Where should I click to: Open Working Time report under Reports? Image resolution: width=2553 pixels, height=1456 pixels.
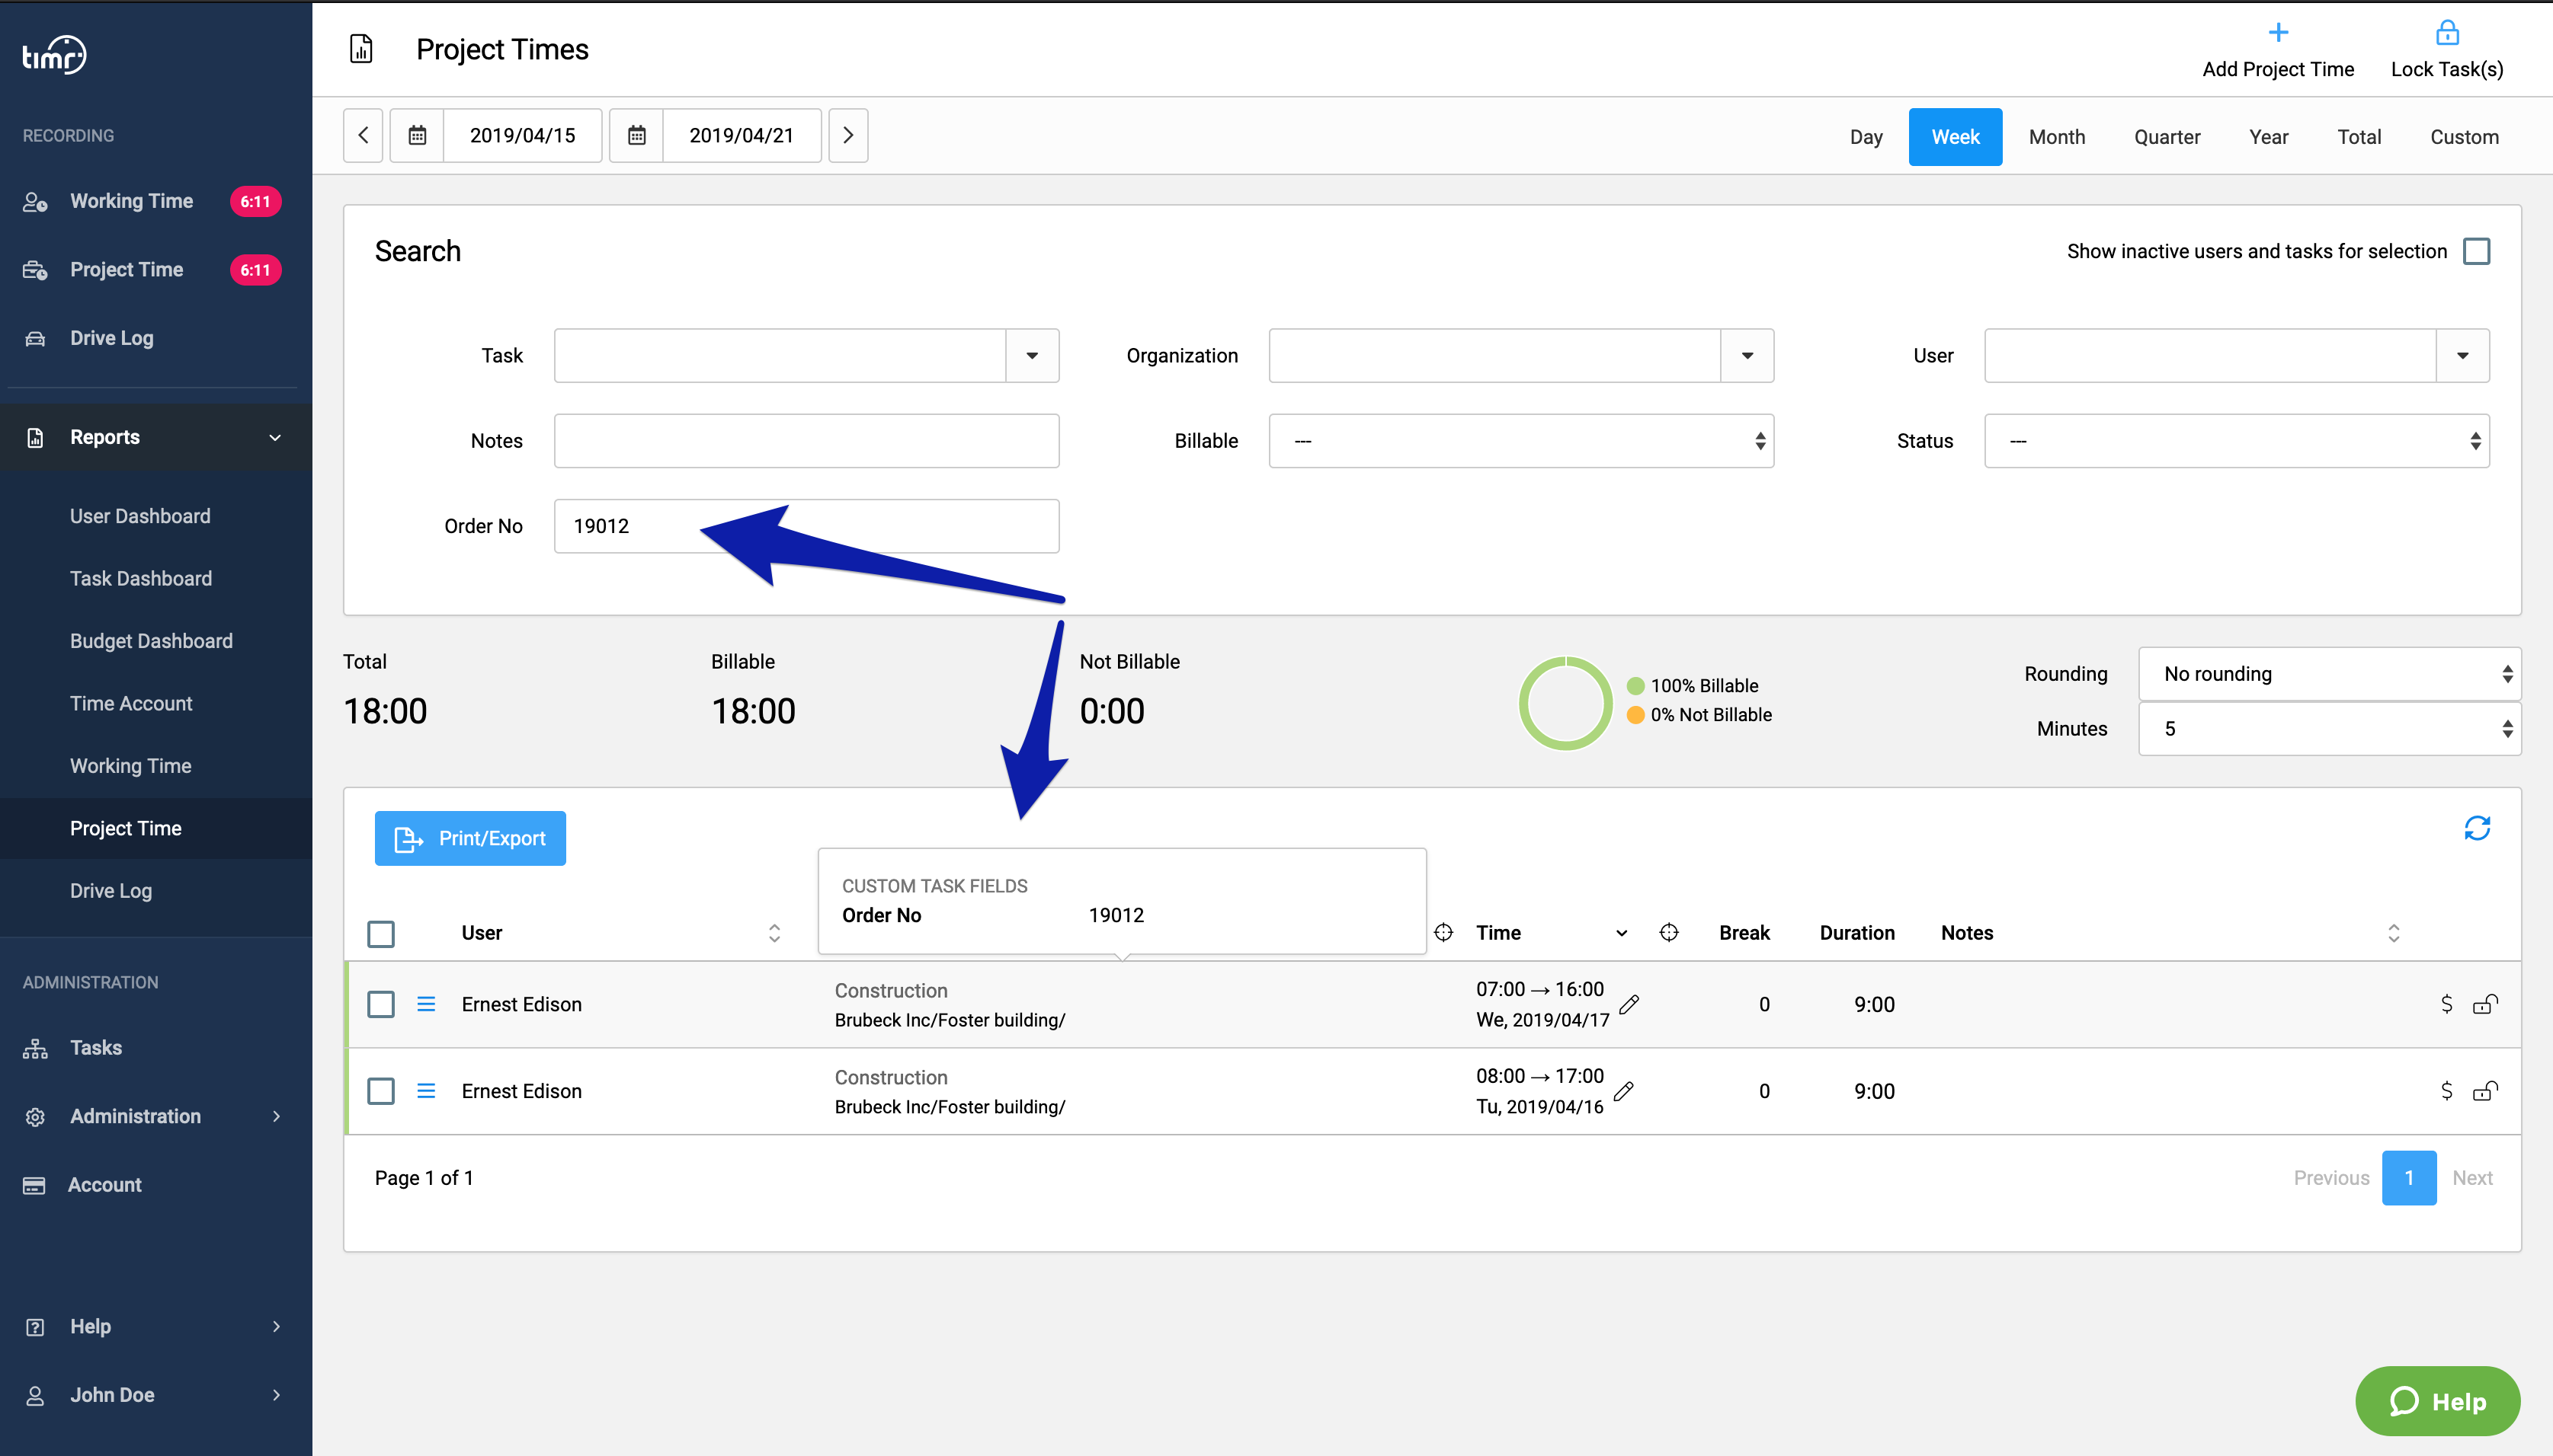(130, 766)
